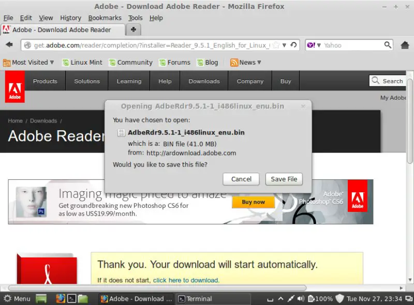Close the Opening file dialog
Screen dimensions: 414x305
coord(303,106)
